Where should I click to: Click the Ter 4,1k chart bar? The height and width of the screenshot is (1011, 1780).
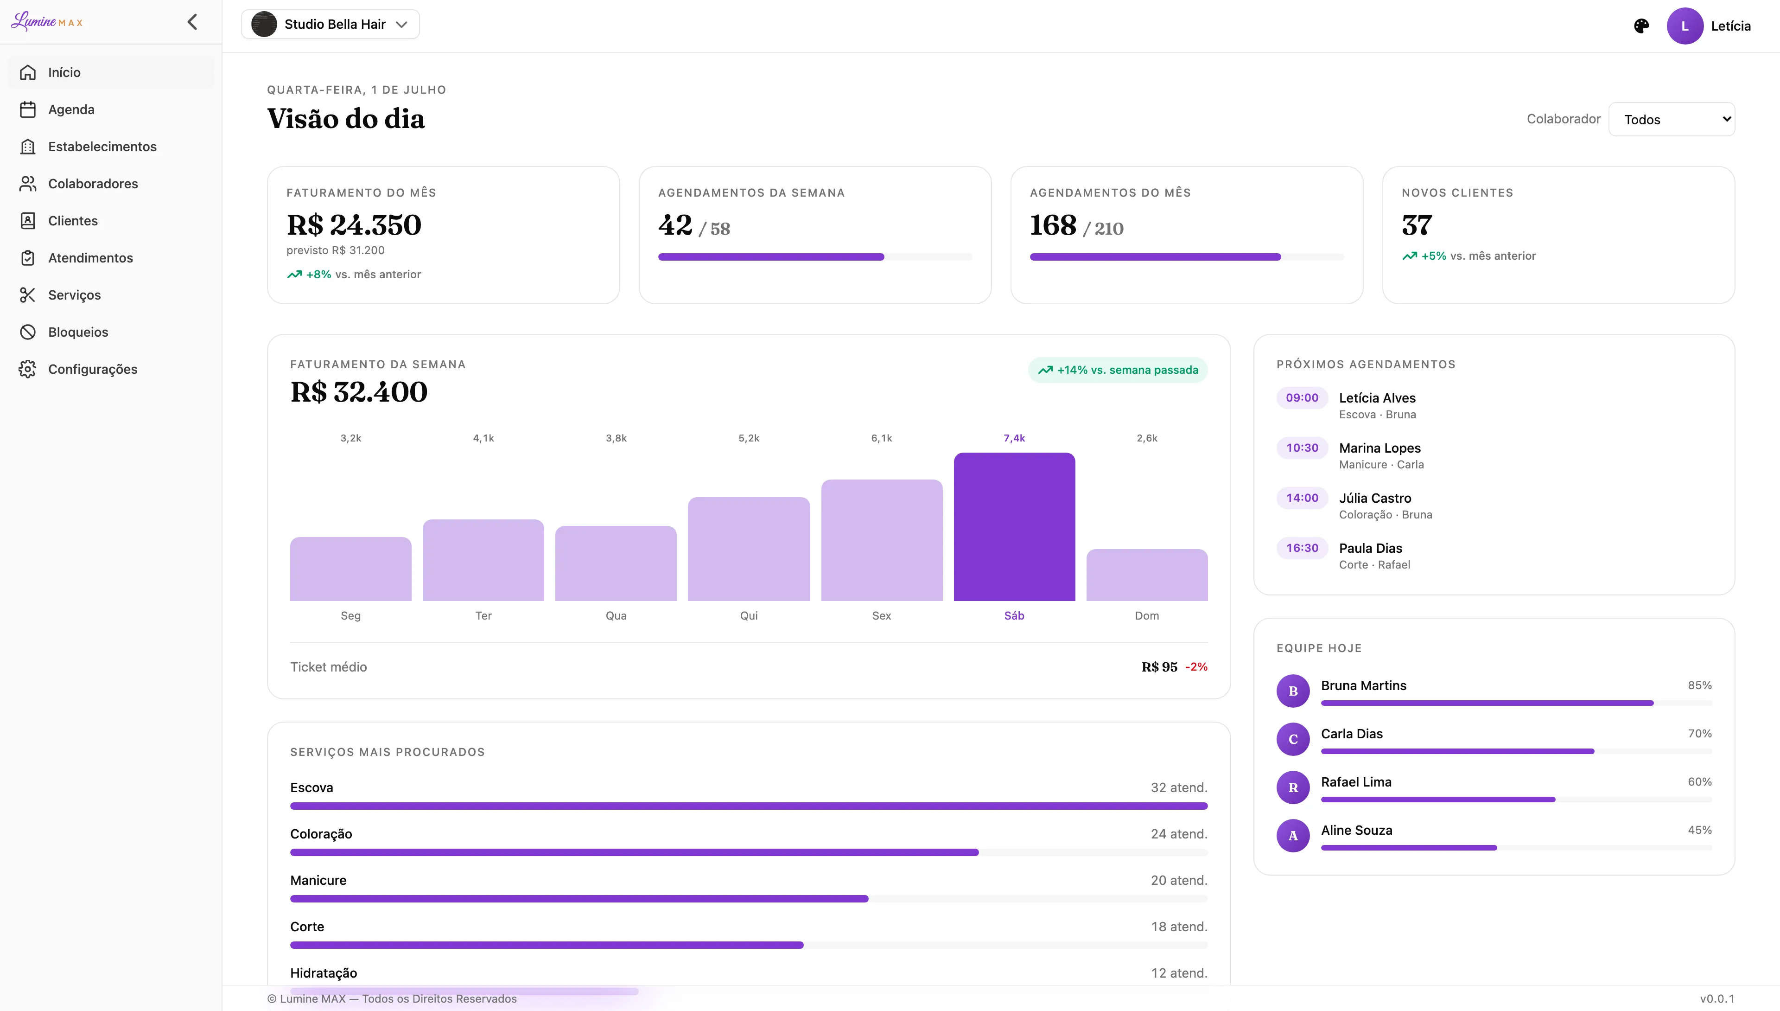click(x=483, y=560)
